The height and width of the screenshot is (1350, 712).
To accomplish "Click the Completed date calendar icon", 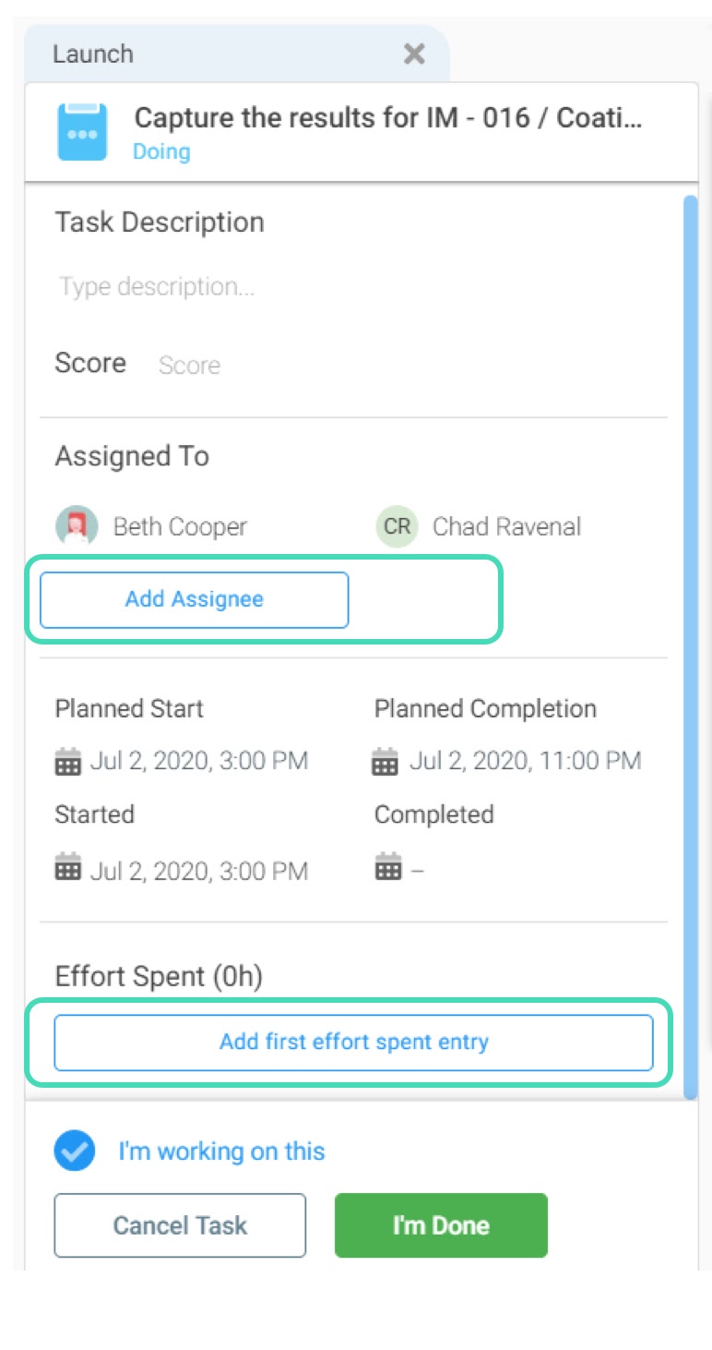I will (x=388, y=868).
